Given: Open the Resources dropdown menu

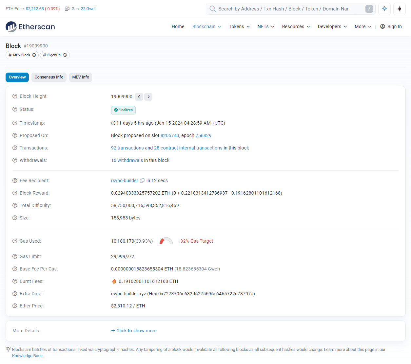Looking at the screenshot, I should tap(296, 26).
